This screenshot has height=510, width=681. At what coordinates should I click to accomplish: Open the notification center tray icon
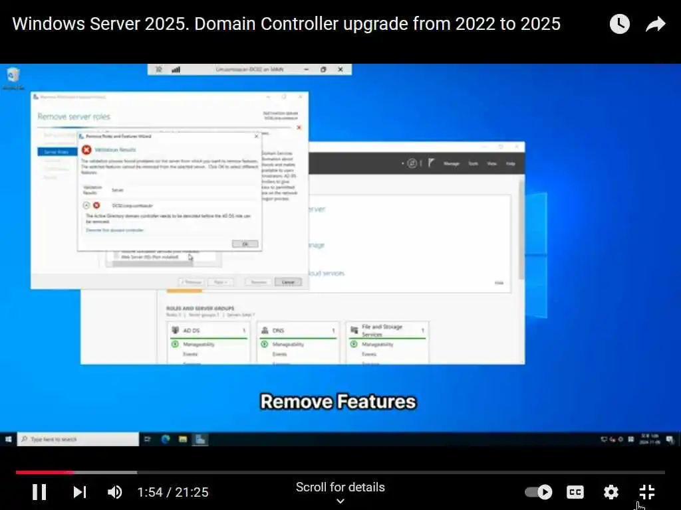[670, 440]
